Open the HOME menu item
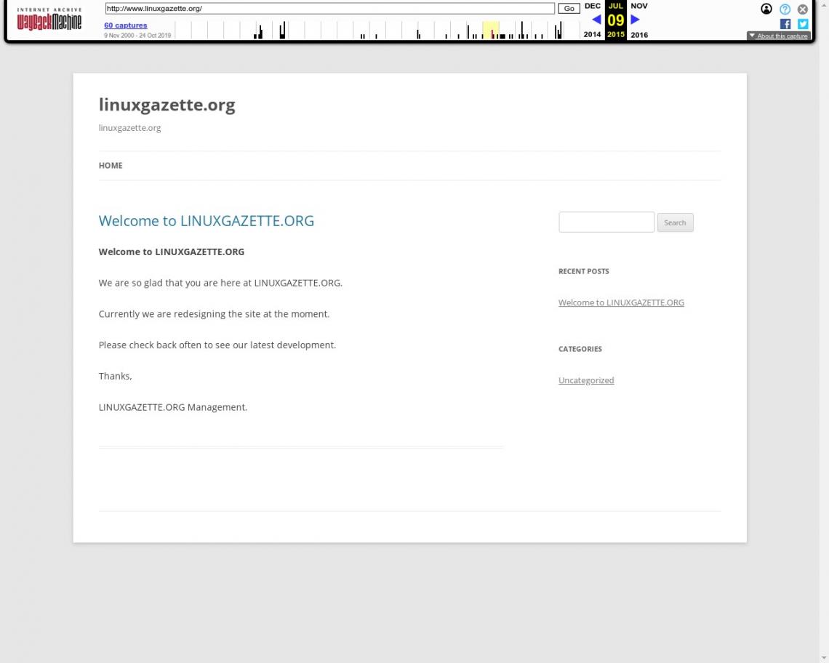The image size is (829, 663). (x=111, y=166)
